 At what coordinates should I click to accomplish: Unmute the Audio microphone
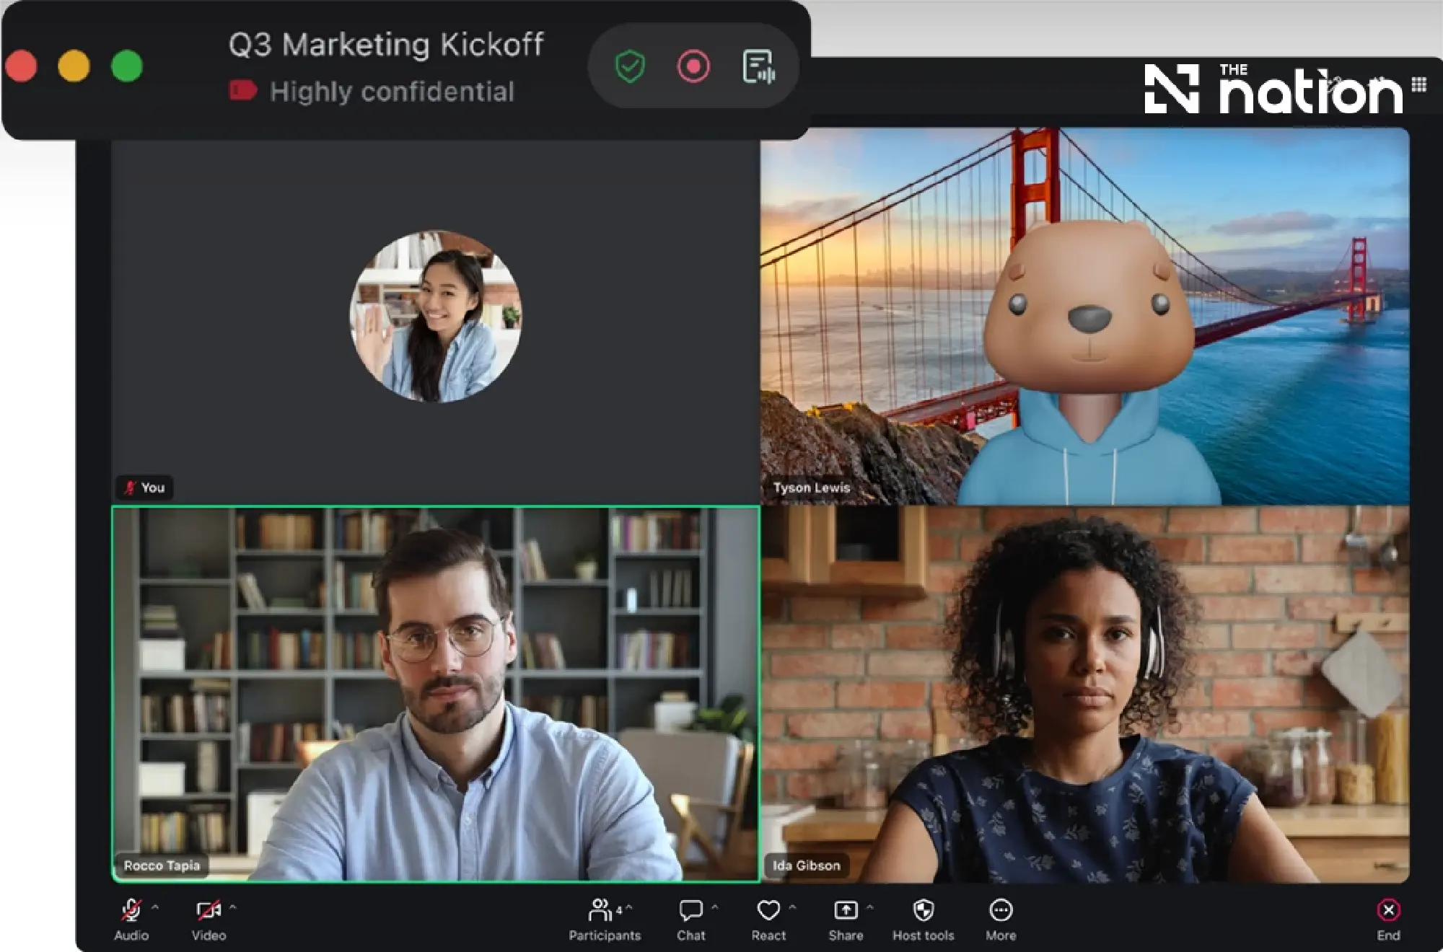(x=131, y=920)
